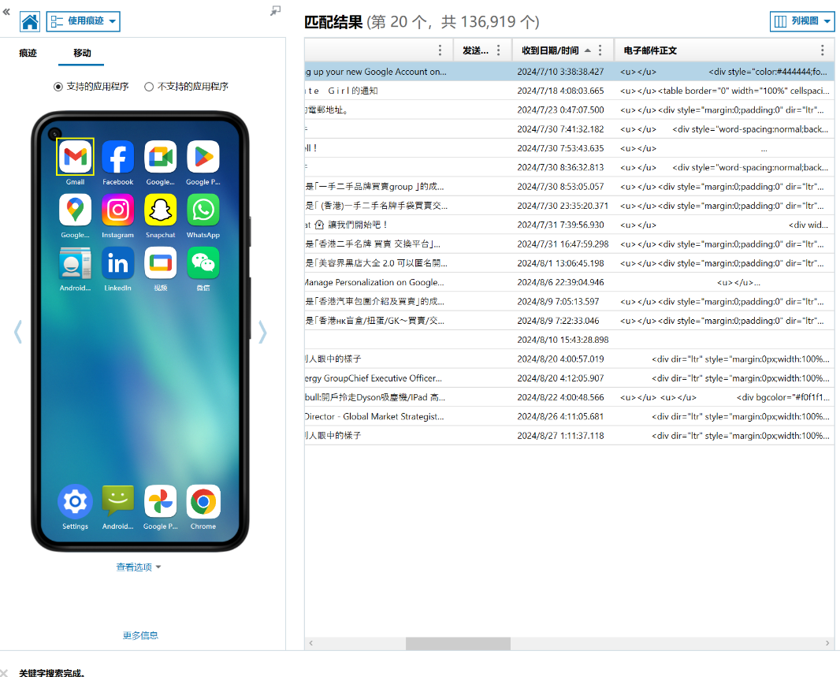Image resolution: width=840 pixels, height=677 pixels.
Task: Expand the 列视图 view dropdown
Action: coord(802,21)
